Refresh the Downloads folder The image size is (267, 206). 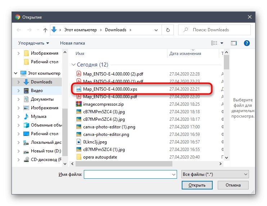coord(168,30)
